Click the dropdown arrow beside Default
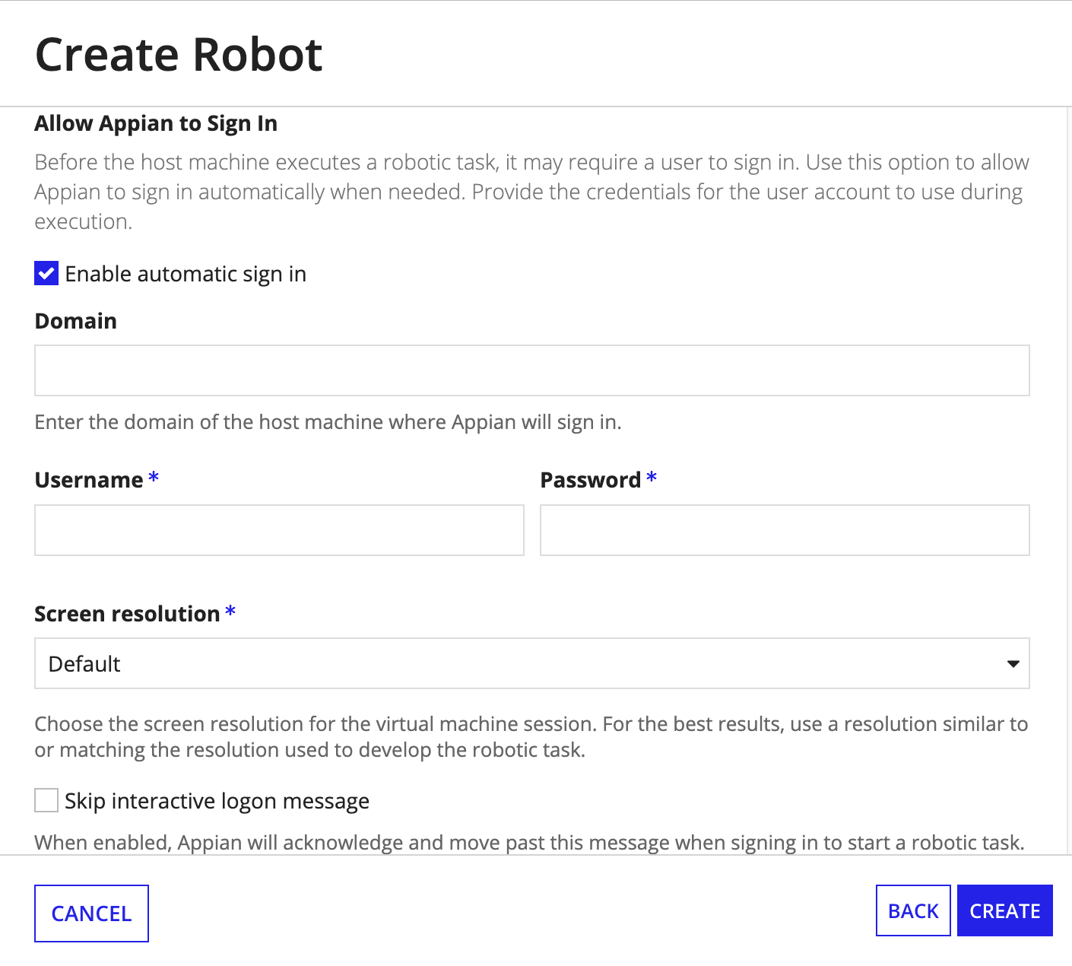Screen dimensions: 1072x966 (1013, 664)
